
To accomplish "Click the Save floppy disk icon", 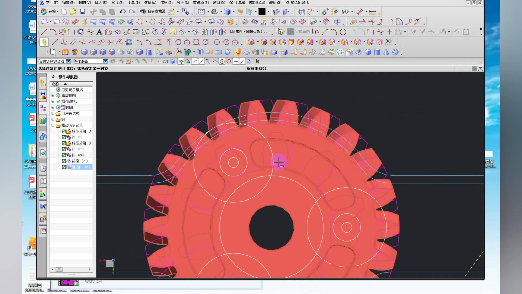I will (82, 11).
